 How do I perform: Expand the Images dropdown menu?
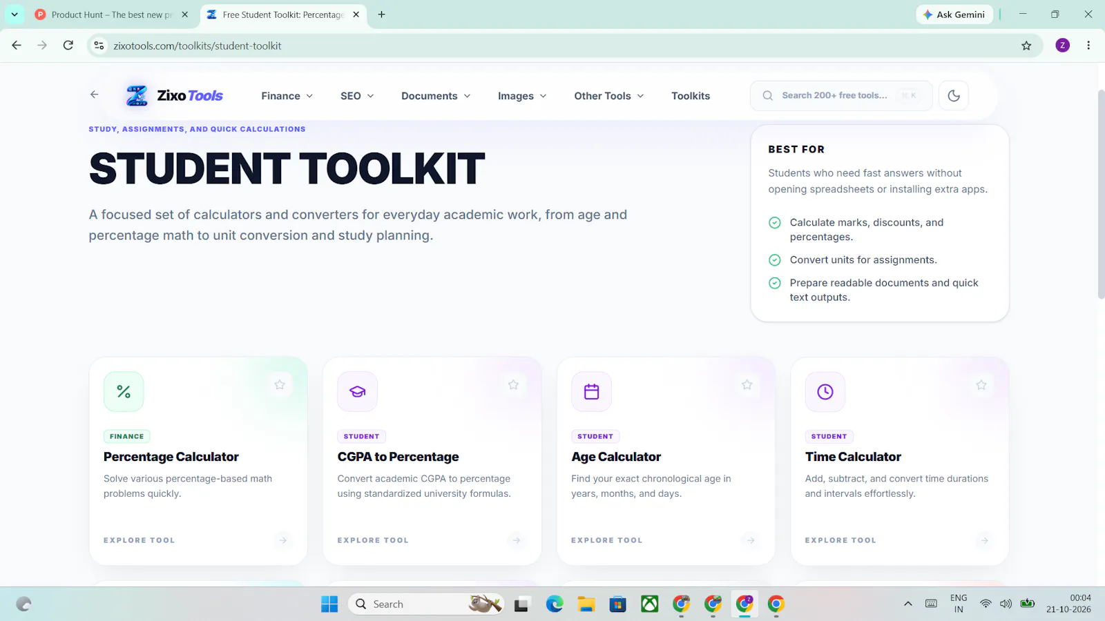coord(522,96)
